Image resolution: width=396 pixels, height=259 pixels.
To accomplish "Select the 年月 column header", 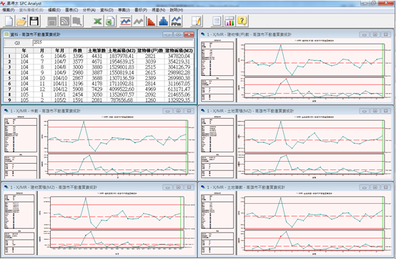I will tap(60, 51).
